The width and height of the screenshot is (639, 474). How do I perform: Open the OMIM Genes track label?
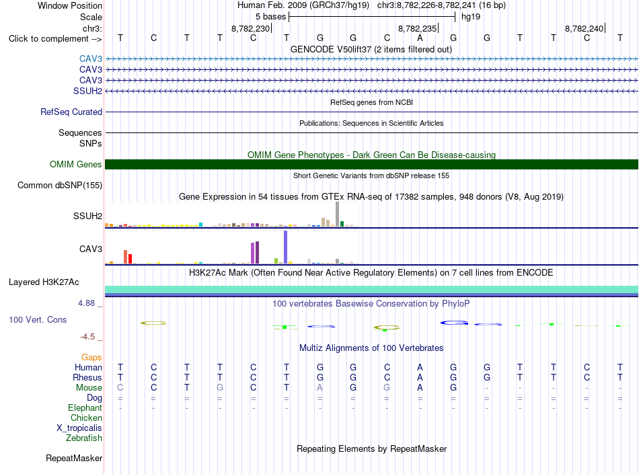76,165
